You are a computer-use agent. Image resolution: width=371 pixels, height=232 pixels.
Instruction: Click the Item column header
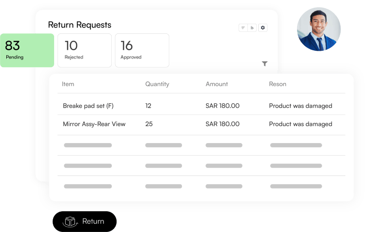click(68, 84)
